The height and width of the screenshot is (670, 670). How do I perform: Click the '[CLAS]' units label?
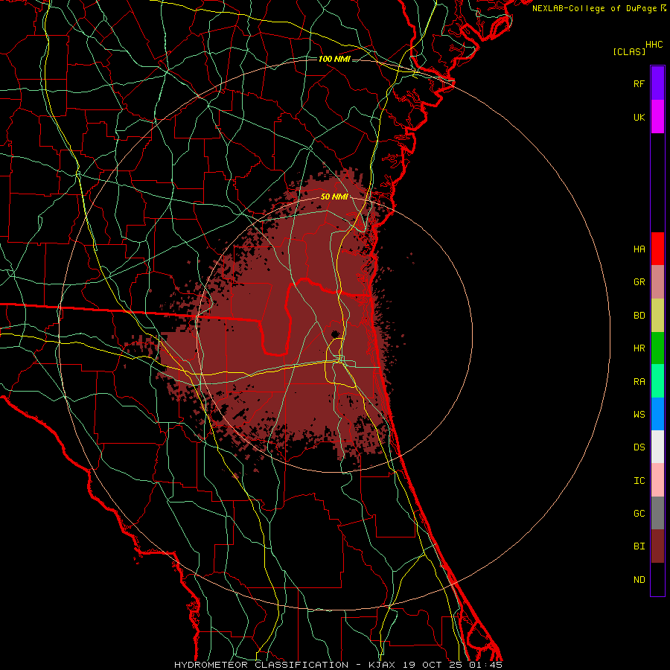629,51
